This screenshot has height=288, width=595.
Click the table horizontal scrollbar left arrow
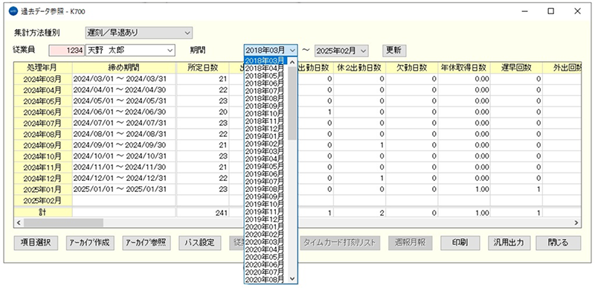18,223
